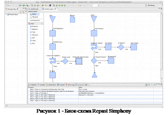Click the Step 4 Task Step 2 row

pos(95,95)
